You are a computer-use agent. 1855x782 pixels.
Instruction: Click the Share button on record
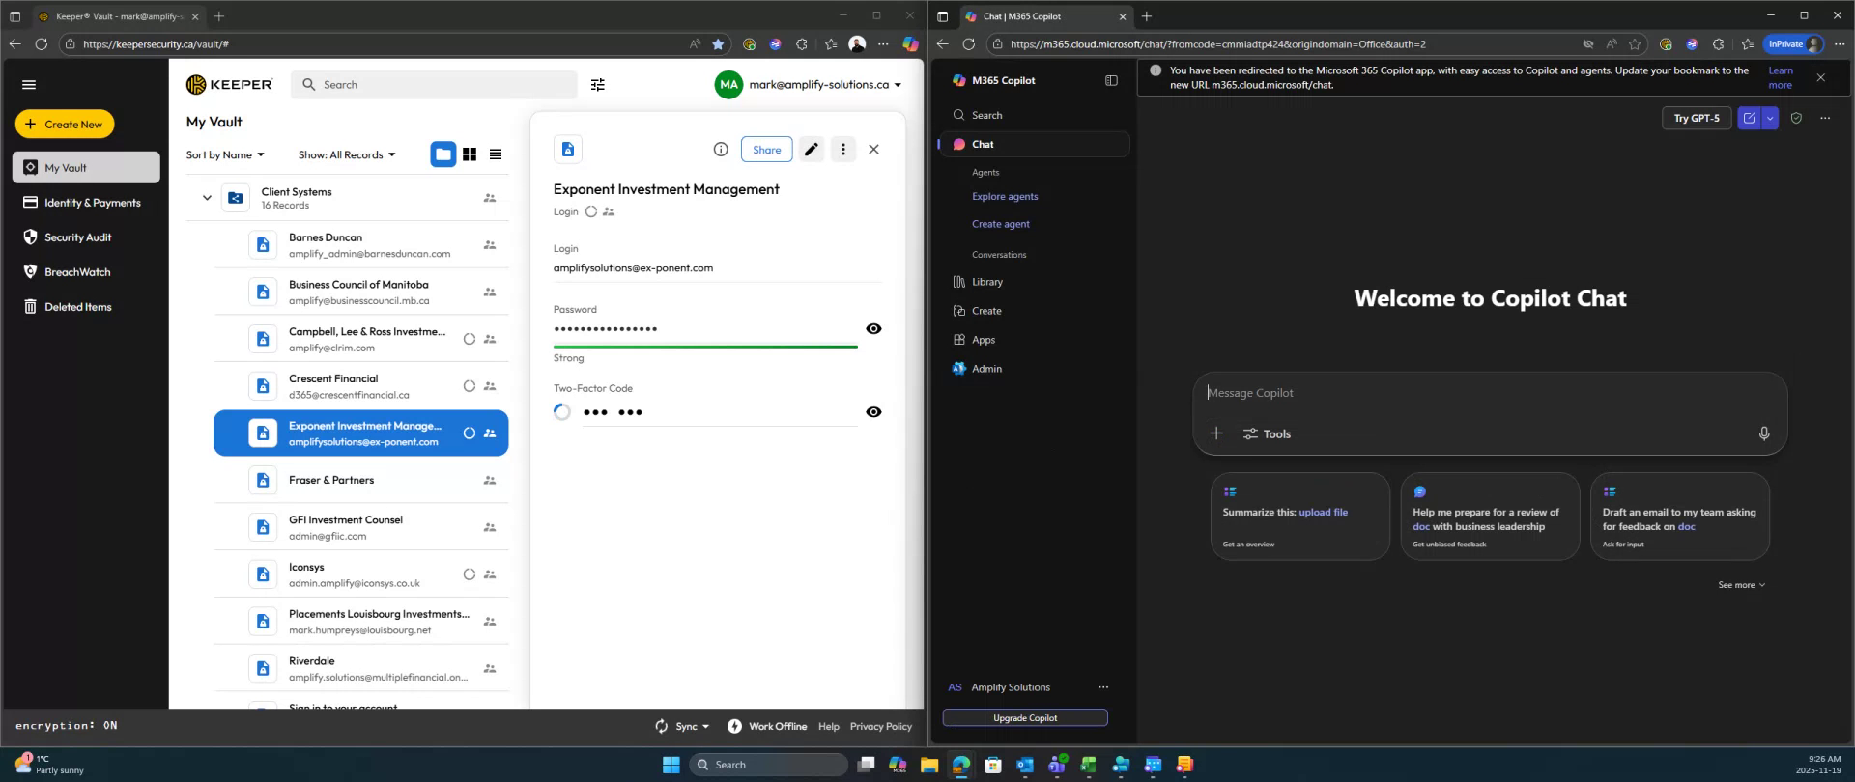coord(767,150)
